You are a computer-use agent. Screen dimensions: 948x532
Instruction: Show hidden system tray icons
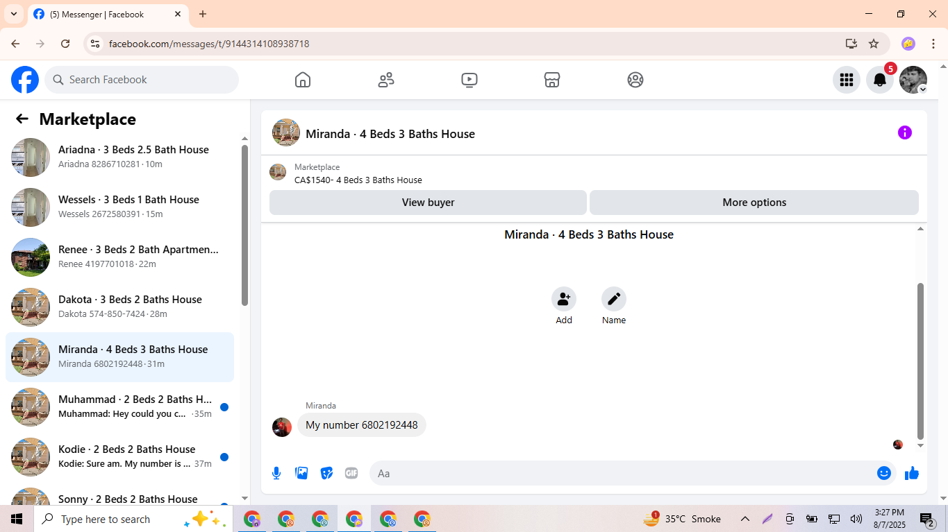[745, 519]
